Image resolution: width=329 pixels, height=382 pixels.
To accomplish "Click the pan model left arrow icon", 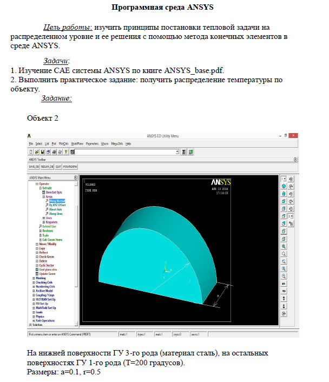I will tap(284, 284).
